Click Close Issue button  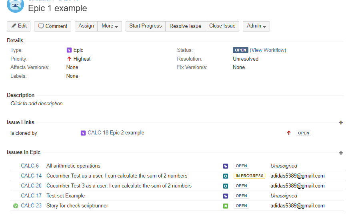coord(222,26)
